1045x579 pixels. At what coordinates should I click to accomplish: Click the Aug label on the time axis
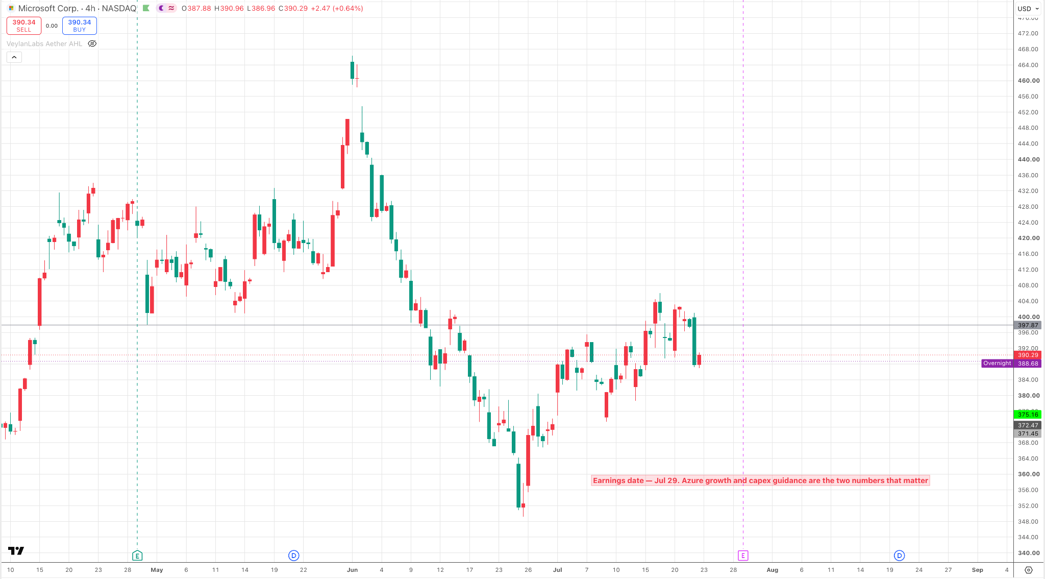pos(773,570)
